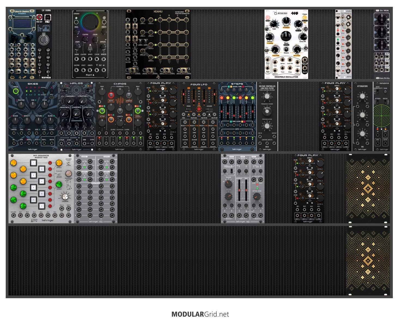Click the top knob on the 3x MIA module
The height and width of the screenshot is (320, 401).
pyautogui.click(x=381, y=19)
